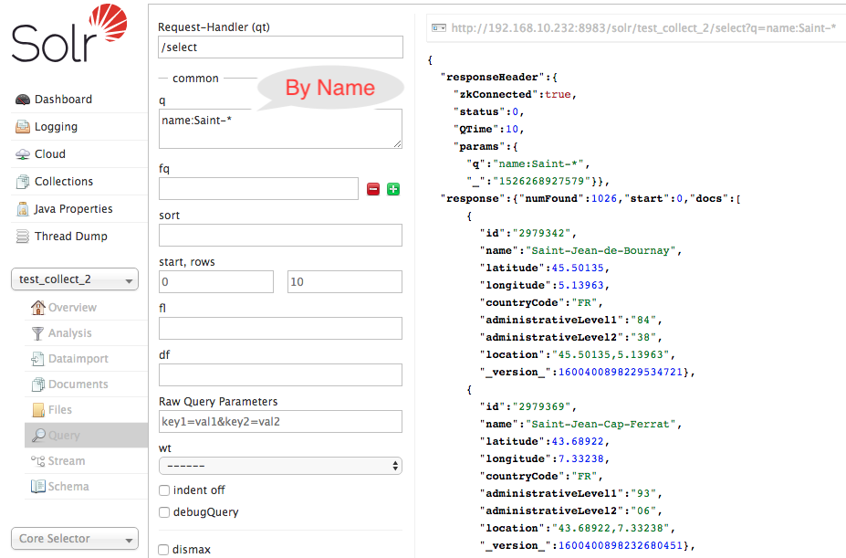Click the name value "Saint-Jean-de-Bournay"
The image size is (846, 558).
click(x=601, y=250)
